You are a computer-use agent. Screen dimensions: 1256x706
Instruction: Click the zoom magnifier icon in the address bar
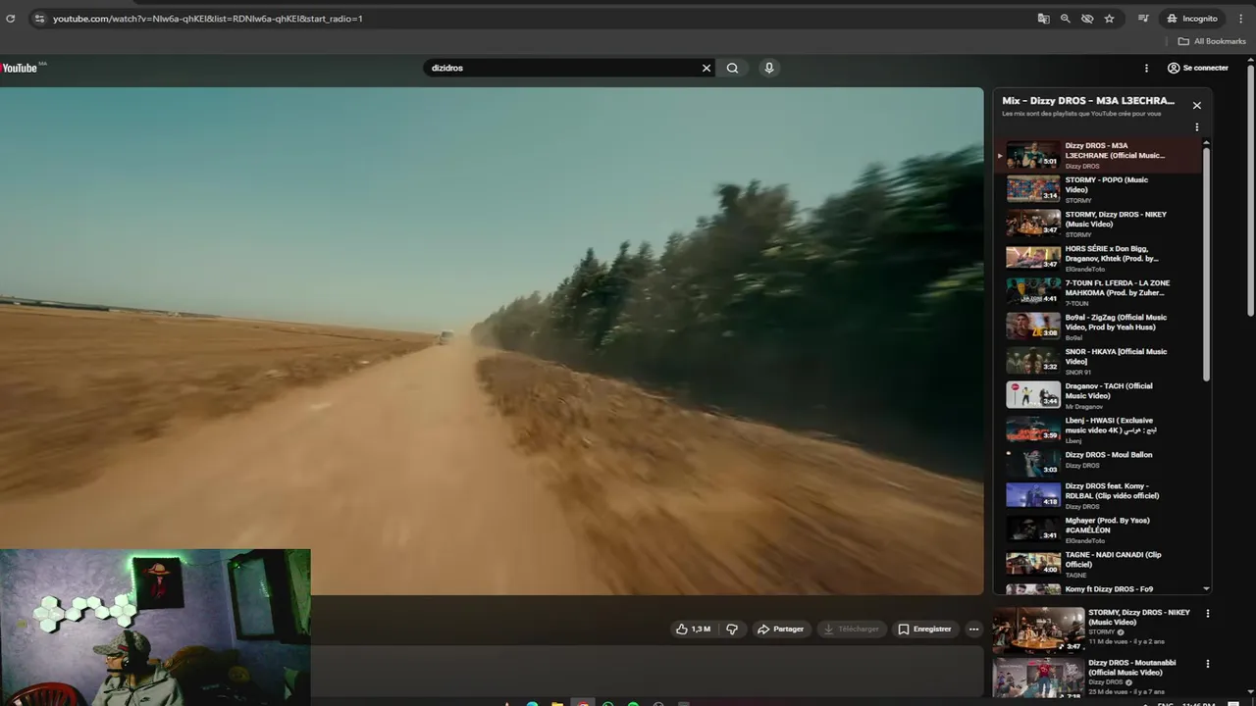[x=1066, y=19]
